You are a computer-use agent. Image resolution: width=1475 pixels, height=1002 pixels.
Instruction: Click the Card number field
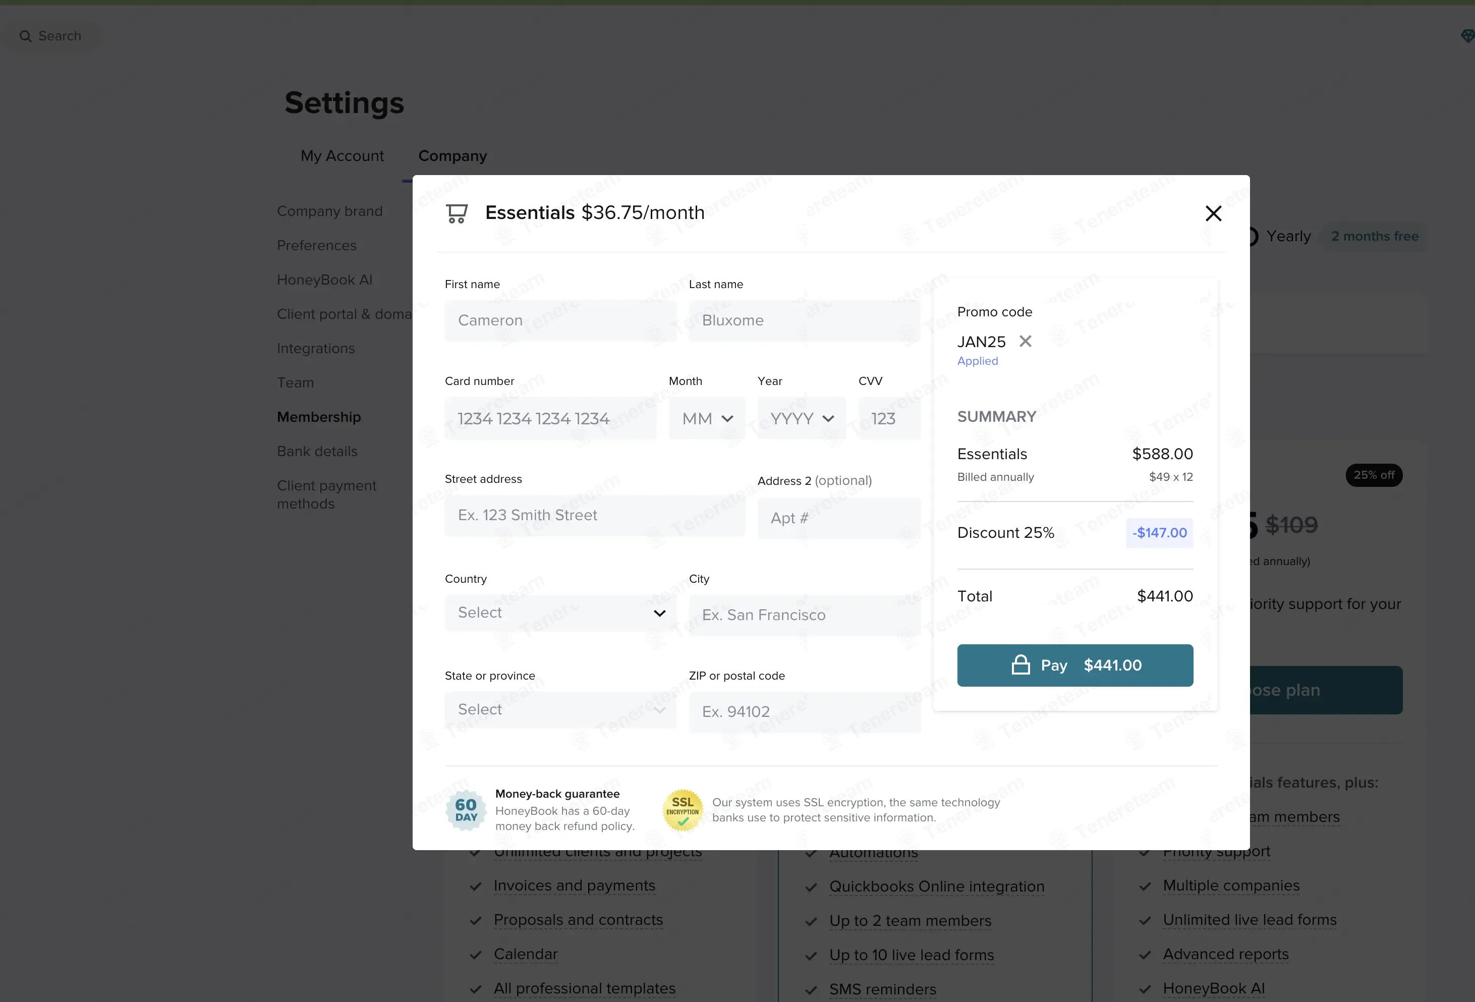point(550,418)
